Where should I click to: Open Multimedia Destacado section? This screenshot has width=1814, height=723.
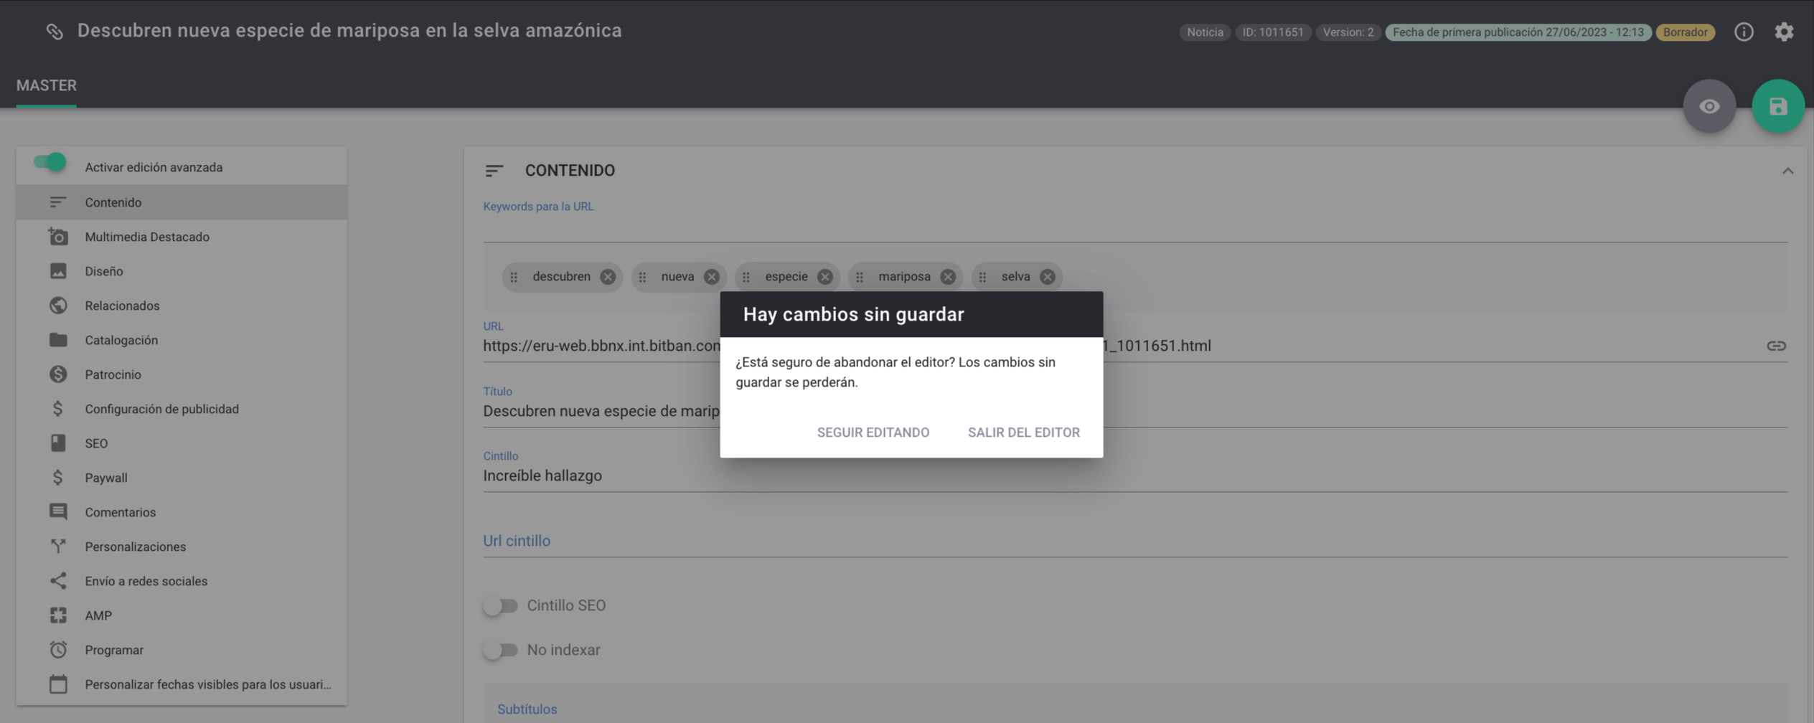(182, 237)
